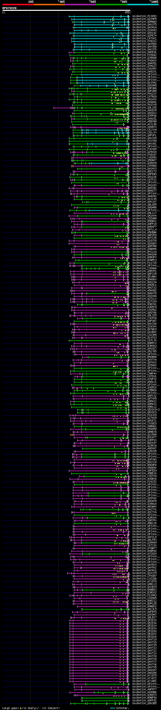Select the UniRef100_Q9FUR5 entry

coord(144,91)
